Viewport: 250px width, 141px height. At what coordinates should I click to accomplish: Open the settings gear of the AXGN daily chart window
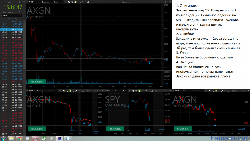coord(243,91)
